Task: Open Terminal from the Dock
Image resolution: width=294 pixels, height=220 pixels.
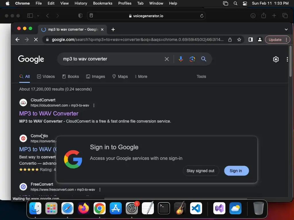Action: 164,208
